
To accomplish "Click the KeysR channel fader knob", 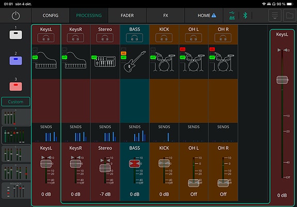I will click(x=75, y=164).
